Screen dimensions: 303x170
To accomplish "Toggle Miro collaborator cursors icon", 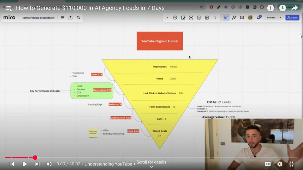I will click(226, 18).
